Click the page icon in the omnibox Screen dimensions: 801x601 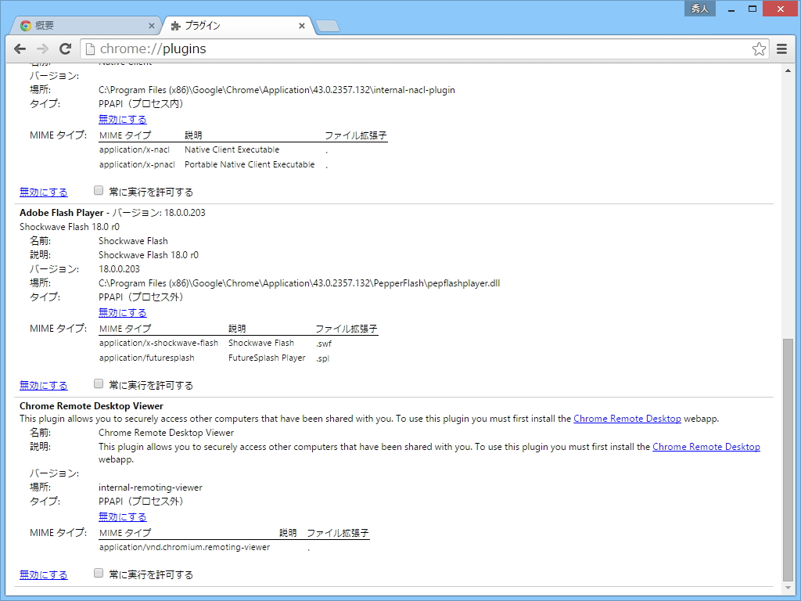point(90,49)
